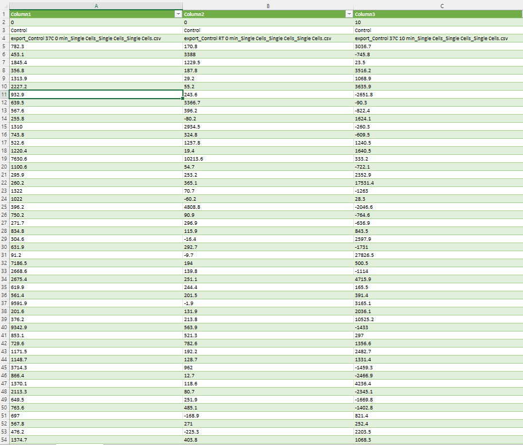The height and width of the screenshot is (445, 523).
Task: Select cell containing 7630.6
Action: (96, 159)
